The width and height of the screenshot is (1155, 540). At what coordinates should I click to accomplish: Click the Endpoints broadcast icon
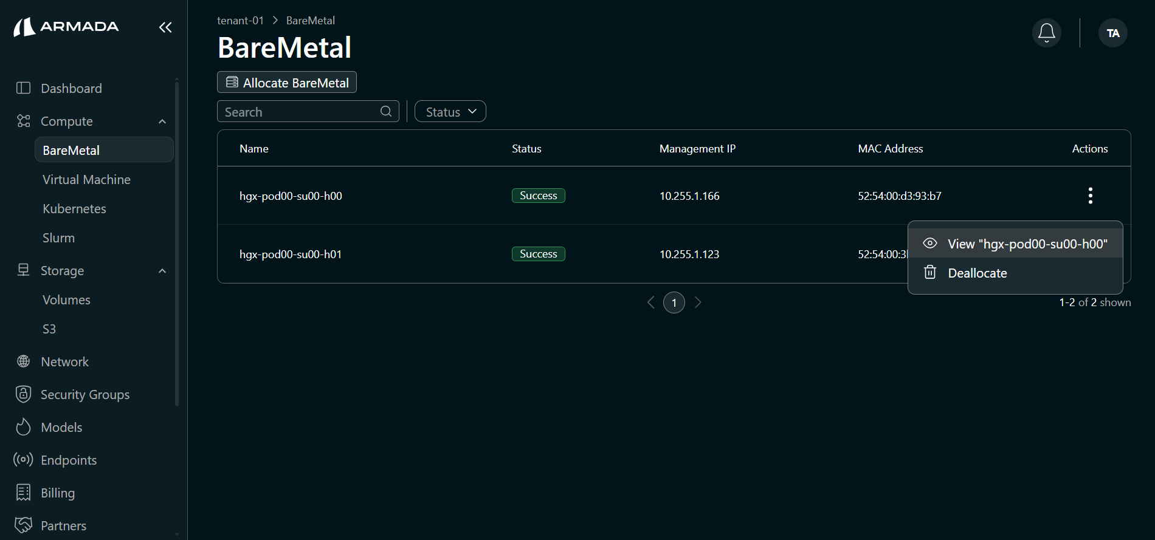click(23, 460)
